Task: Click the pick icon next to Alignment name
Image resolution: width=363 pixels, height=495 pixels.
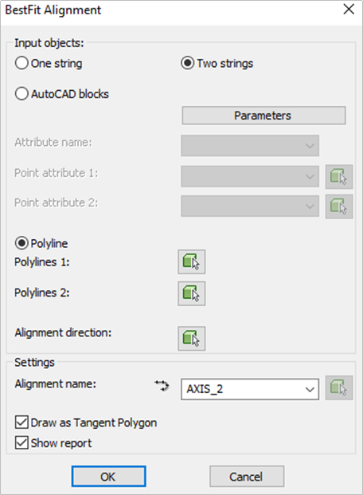Action: tap(339, 387)
